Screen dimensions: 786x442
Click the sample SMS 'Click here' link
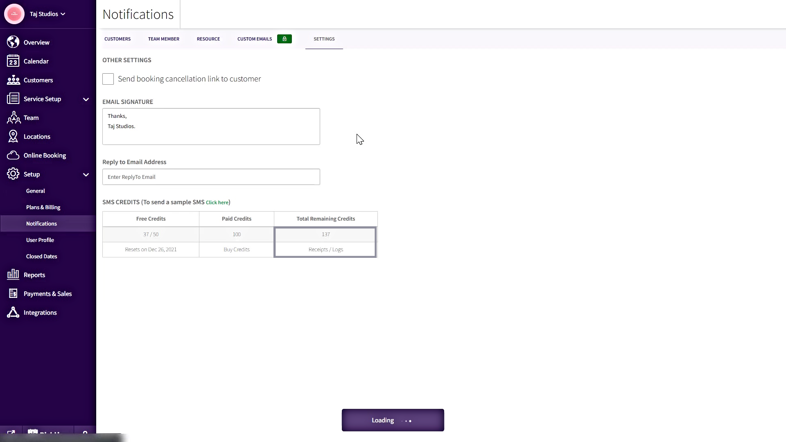217,203
